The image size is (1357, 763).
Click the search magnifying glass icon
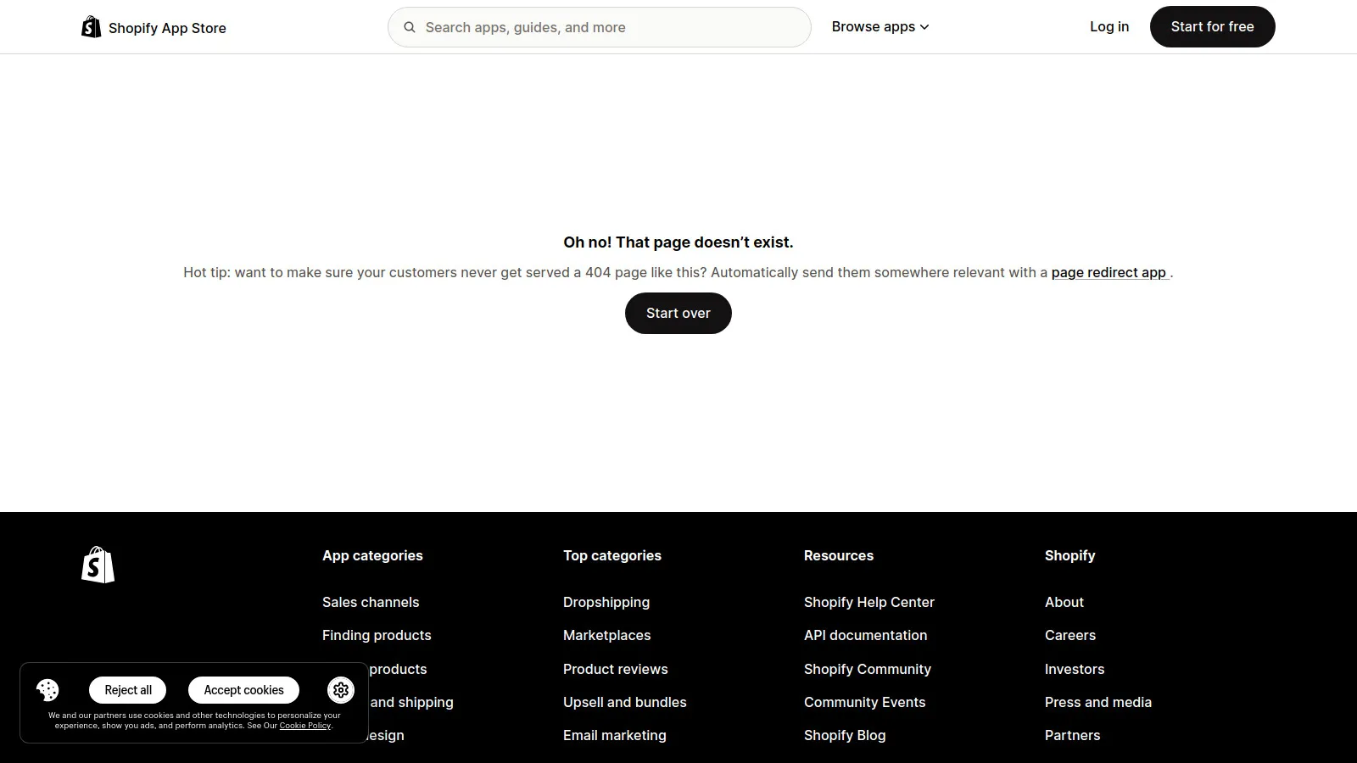click(x=410, y=26)
